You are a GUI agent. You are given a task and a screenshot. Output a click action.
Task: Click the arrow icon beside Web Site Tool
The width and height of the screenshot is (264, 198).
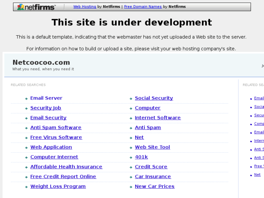point(131,148)
